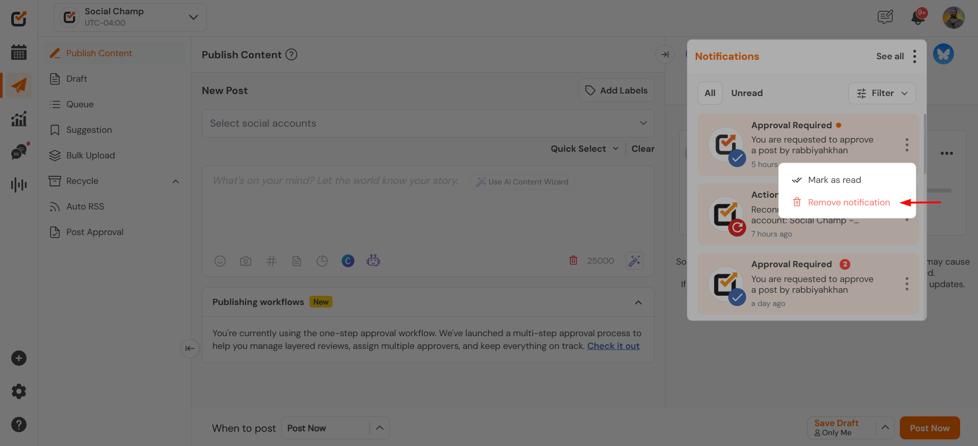Open the Canva integration icon
Image resolution: width=978 pixels, height=446 pixels.
point(348,261)
